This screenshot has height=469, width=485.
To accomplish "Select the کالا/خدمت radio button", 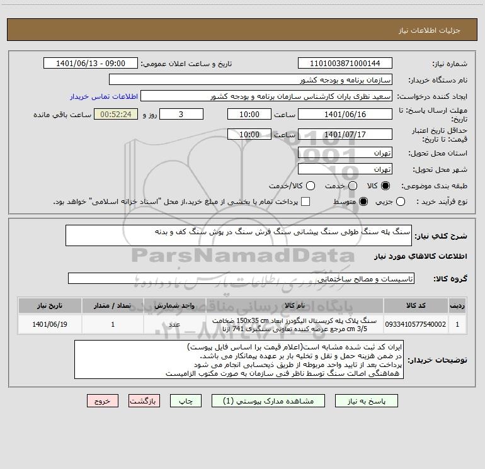I will click(x=311, y=186).
